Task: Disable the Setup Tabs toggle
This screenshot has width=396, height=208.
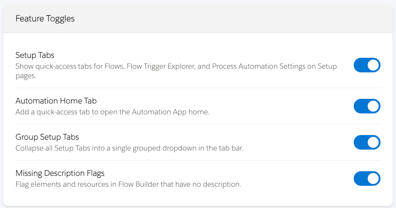Action: click(x=367, y=65)
